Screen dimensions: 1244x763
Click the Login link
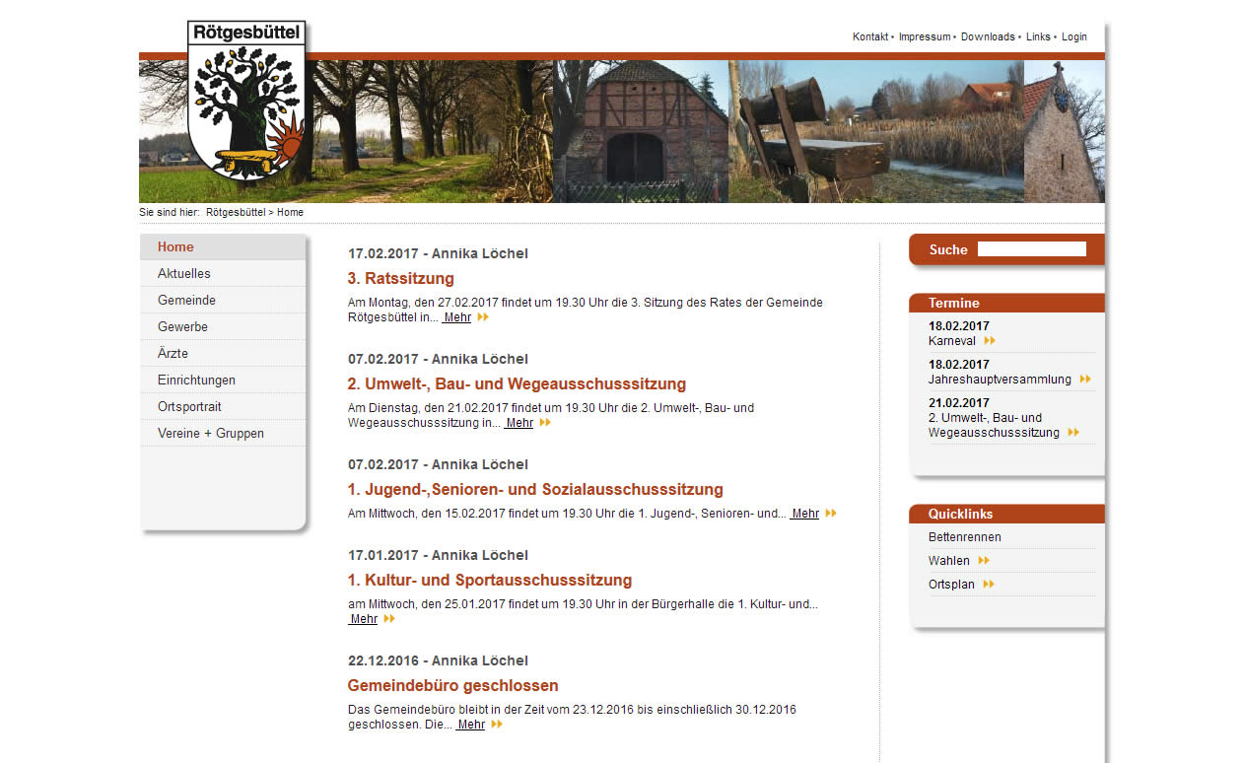1074,37
